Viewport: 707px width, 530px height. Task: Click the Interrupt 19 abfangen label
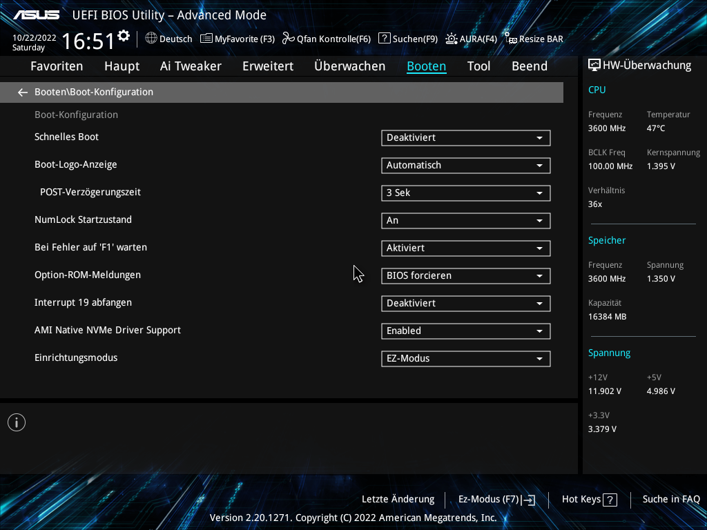pyautogui.click(x=83, y=303)
